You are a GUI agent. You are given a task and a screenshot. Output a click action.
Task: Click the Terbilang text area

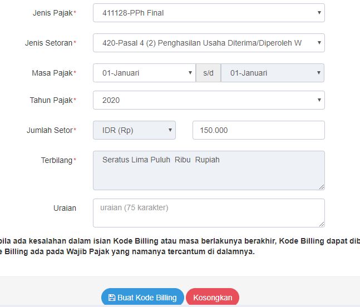point(209,171)
